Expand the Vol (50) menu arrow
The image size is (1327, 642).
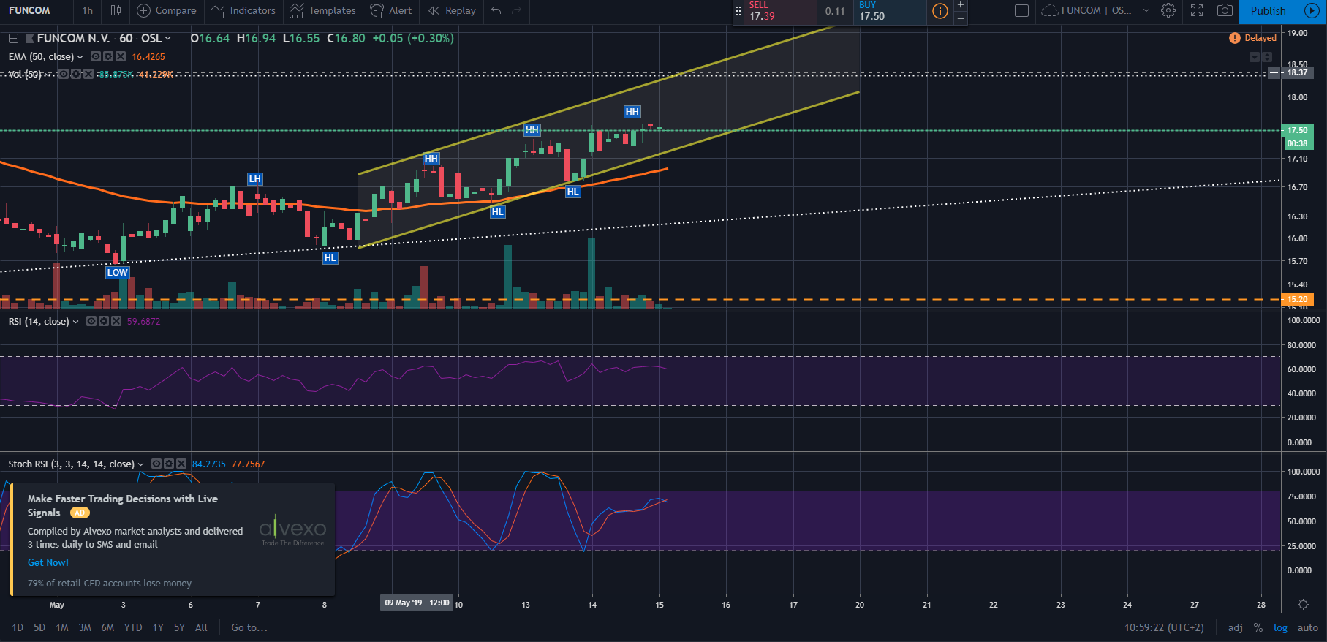coord(48,75)
